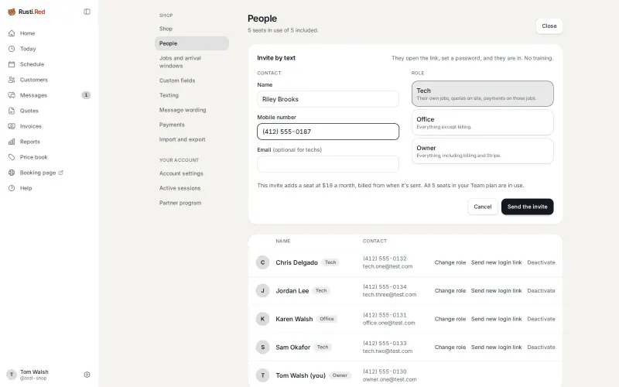Go to Schedule in sidebar
Screen dimensions: 619x387
50,64
